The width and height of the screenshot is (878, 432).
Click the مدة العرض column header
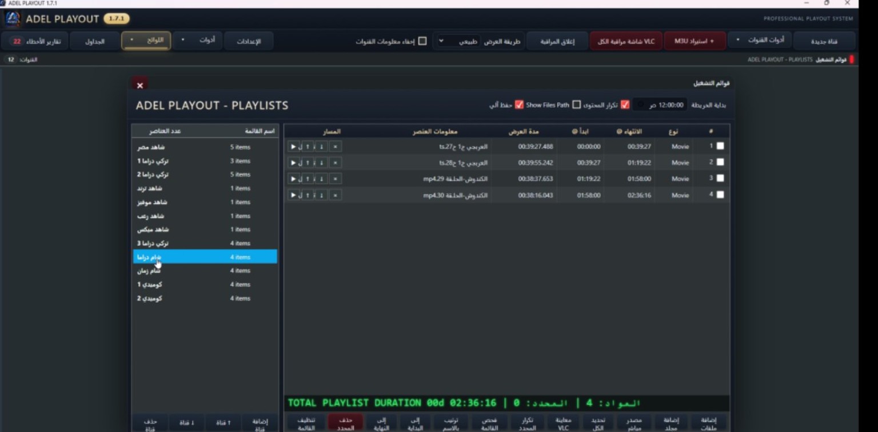tap(524, 132)
